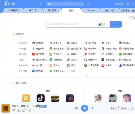Open the 深港DJ俱乐部 site icon
Screen dimensions: 135x114
pos(103,60)
